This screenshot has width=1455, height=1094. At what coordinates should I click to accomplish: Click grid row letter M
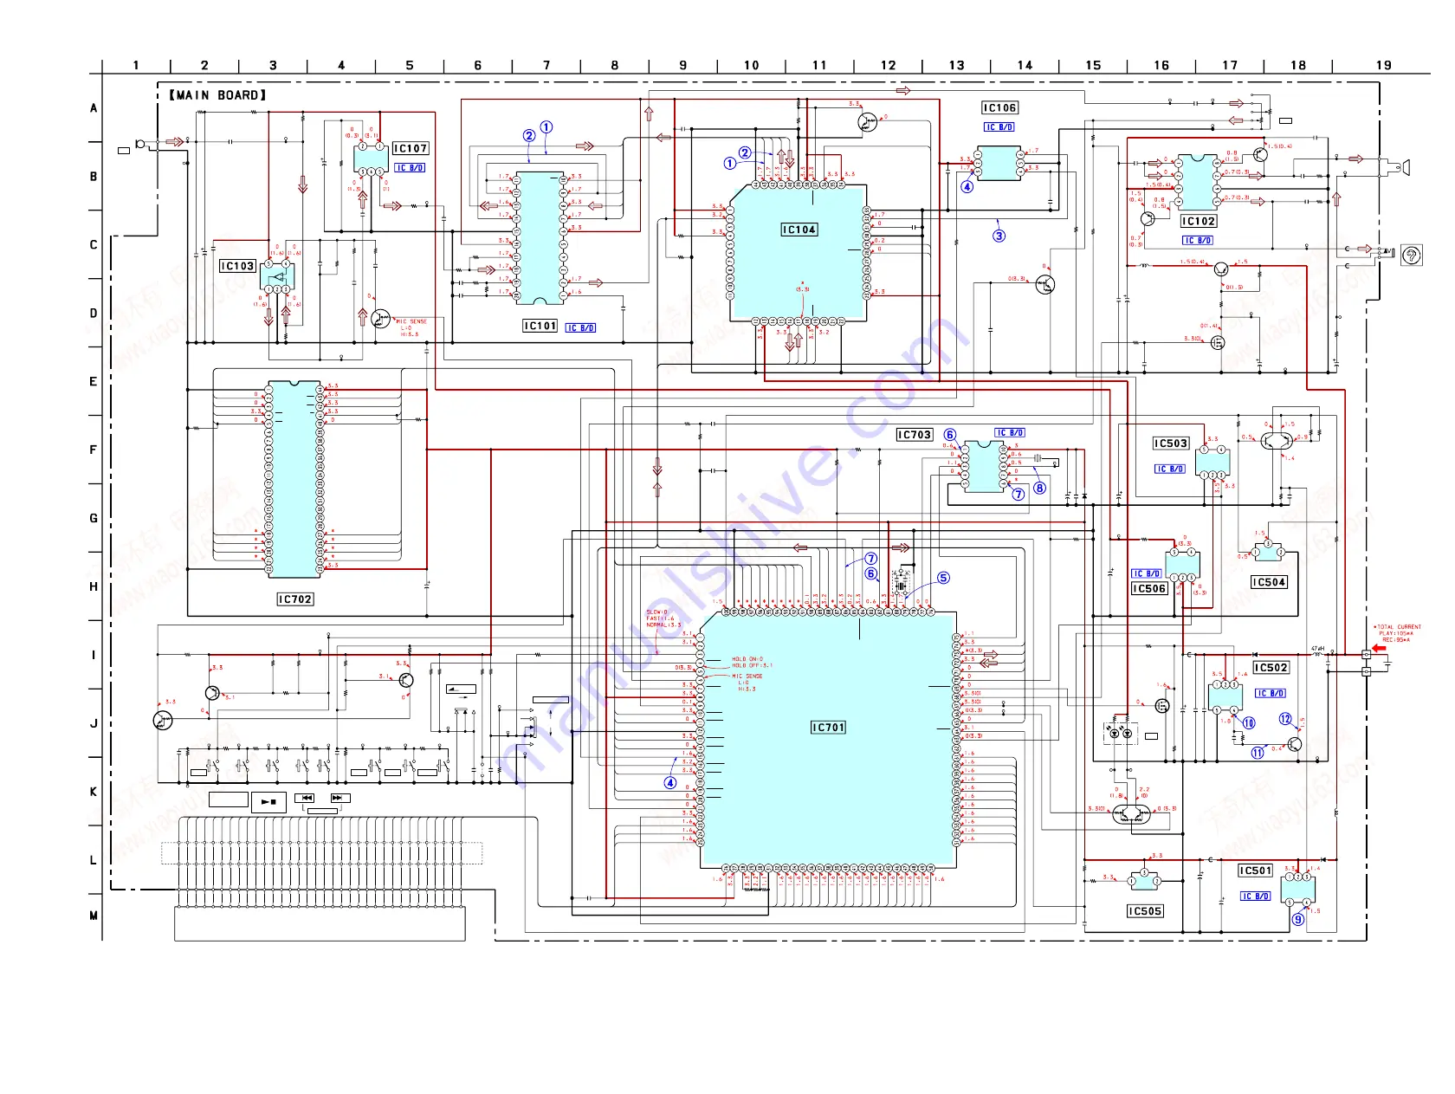tap(94, 916)
